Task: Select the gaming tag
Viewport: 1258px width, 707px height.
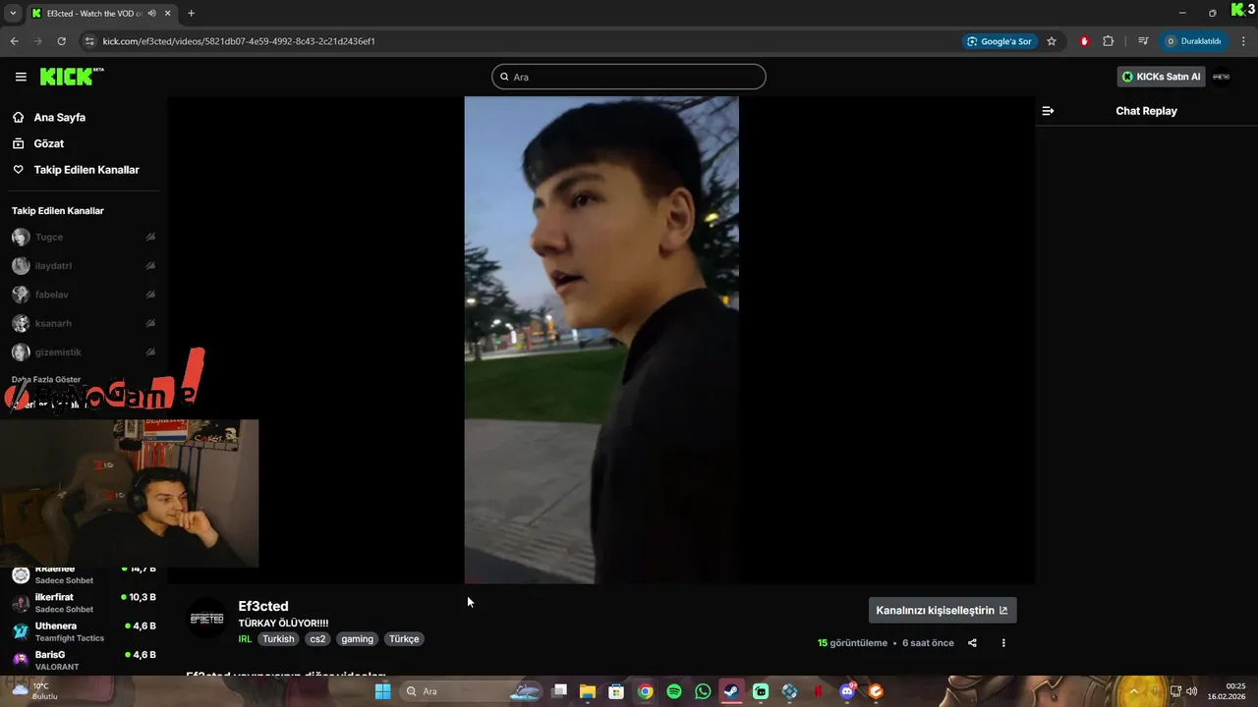Action: (x=357, y=639)
